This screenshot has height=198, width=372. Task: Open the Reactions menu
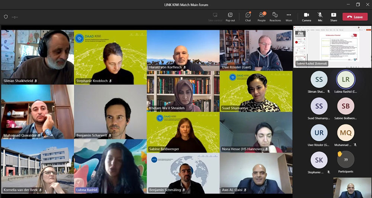(275, 16)
